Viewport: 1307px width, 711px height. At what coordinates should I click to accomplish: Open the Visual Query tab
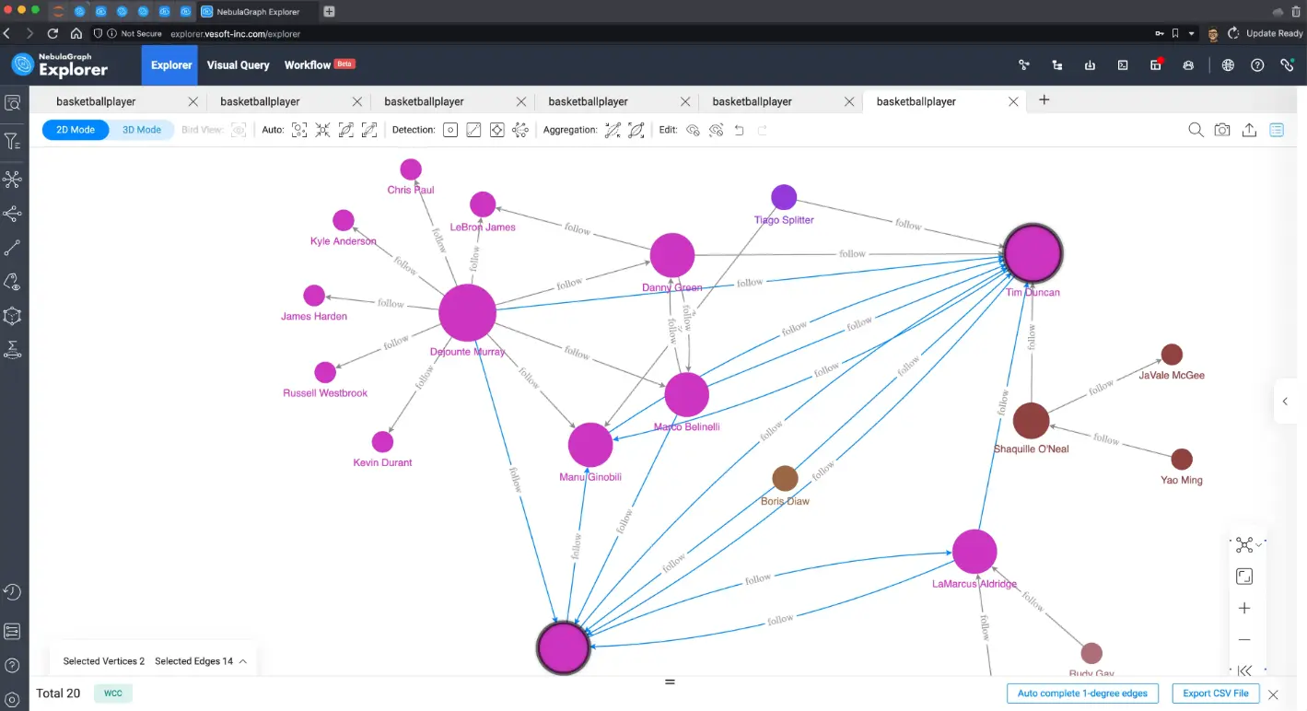(x=238, y=65)
